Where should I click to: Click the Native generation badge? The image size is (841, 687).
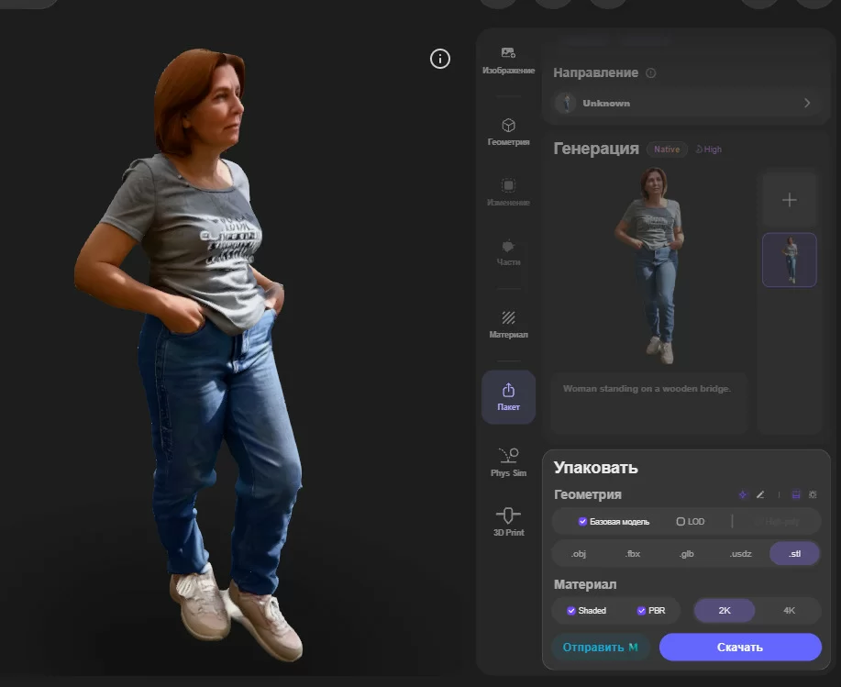(x=667, y=150)
